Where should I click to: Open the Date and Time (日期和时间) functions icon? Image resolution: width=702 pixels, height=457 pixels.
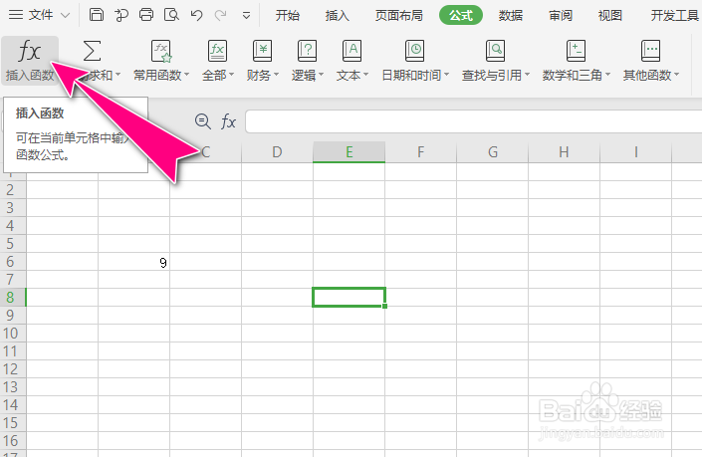click(414, 51)
